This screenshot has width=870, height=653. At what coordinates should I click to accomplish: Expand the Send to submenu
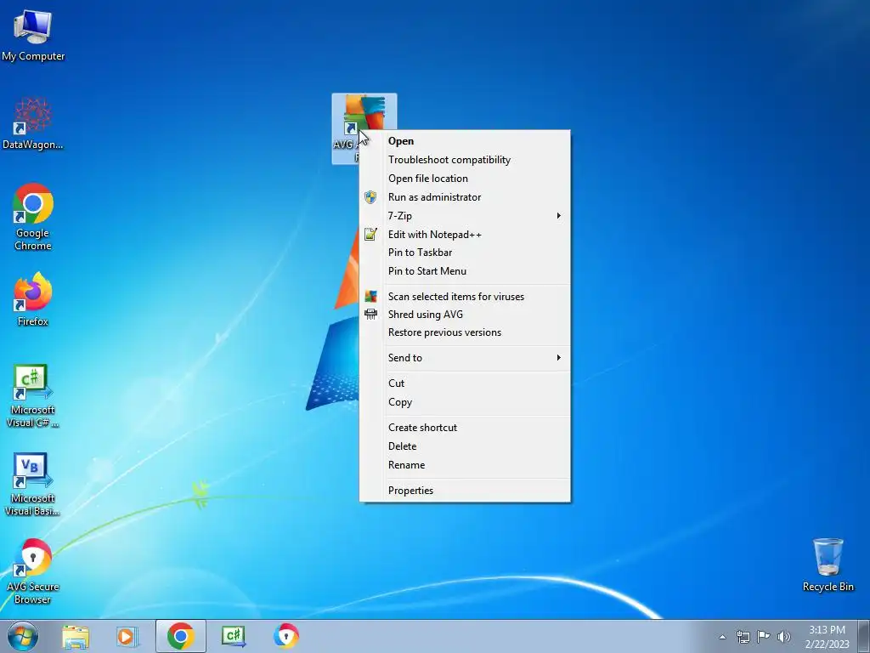(465, 358)
